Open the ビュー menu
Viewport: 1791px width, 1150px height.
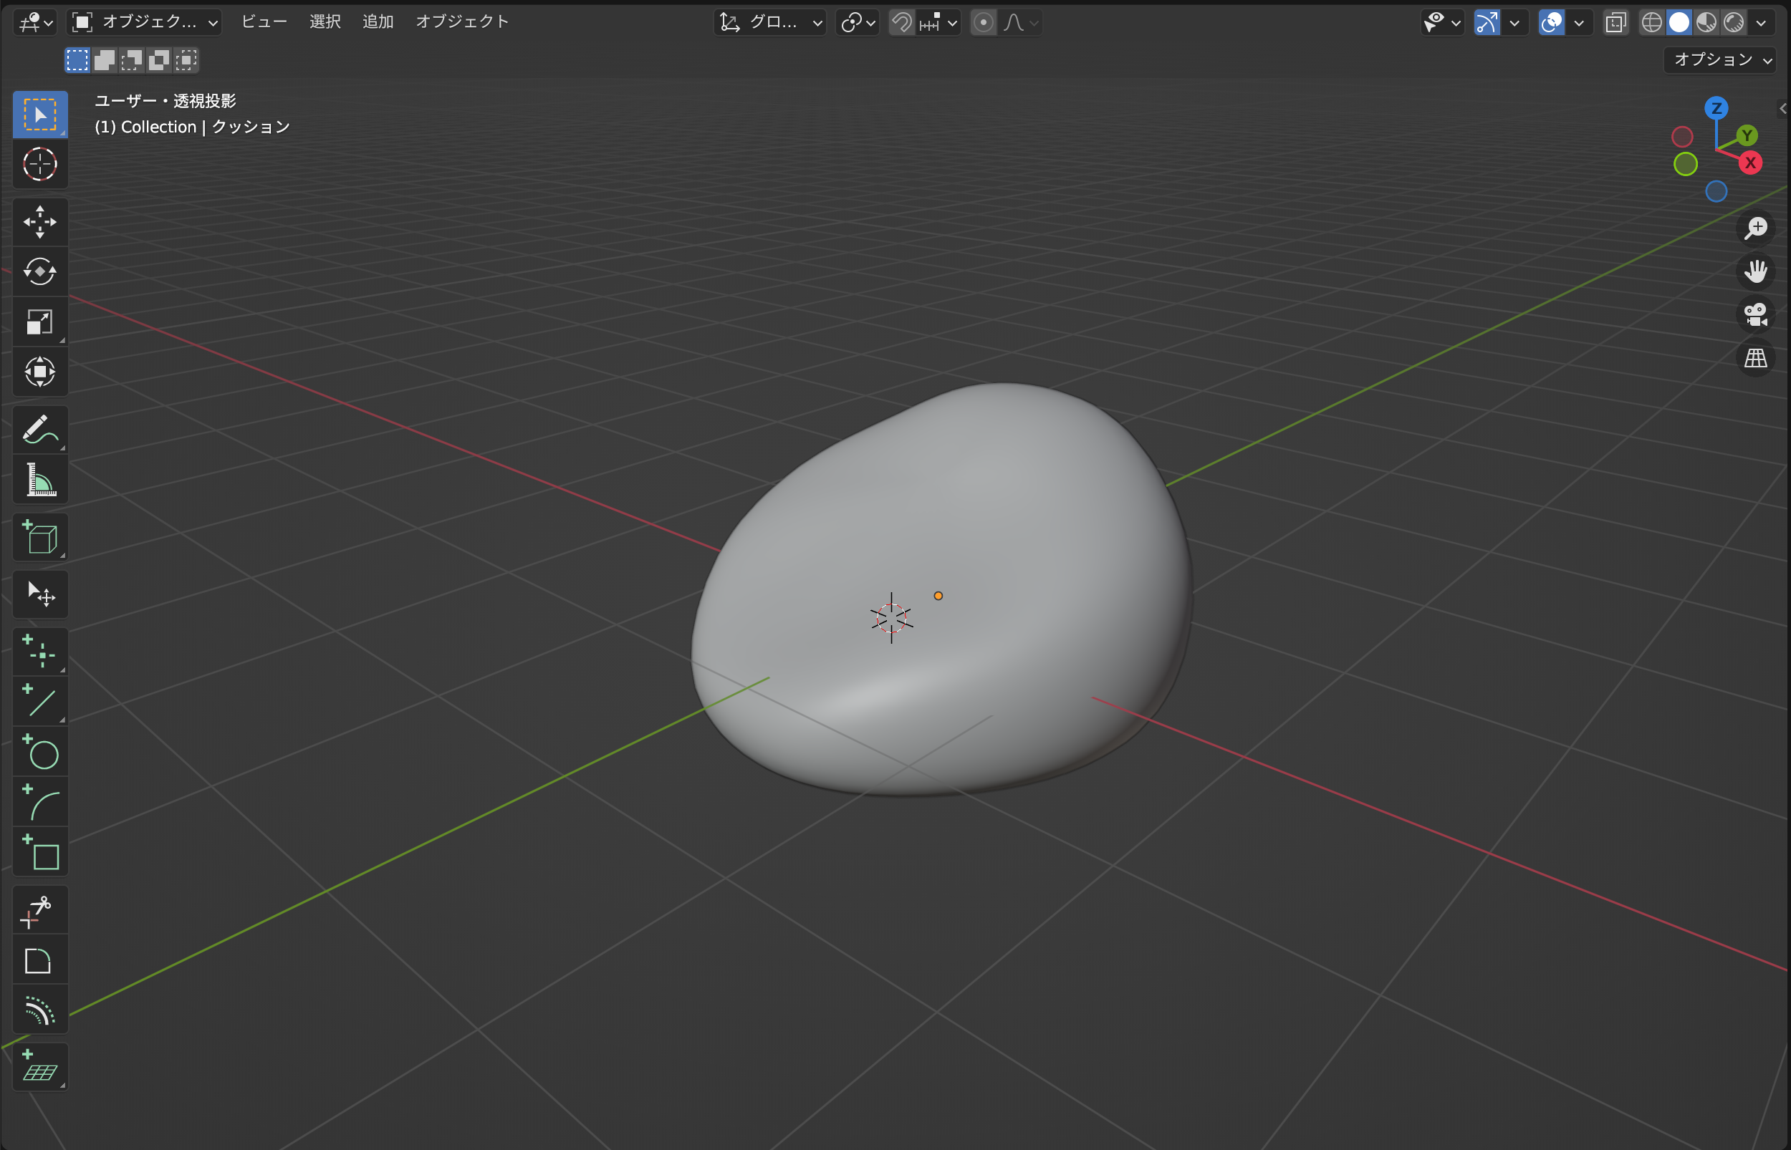point(264,22)
